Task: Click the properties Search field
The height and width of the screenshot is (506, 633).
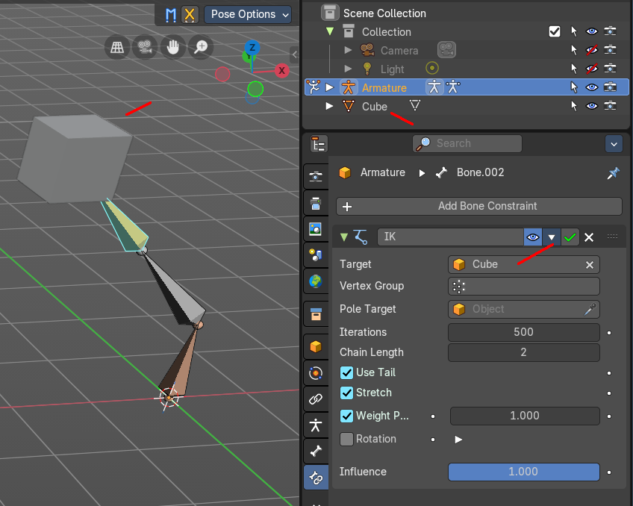Action: (x=467, y=143)
